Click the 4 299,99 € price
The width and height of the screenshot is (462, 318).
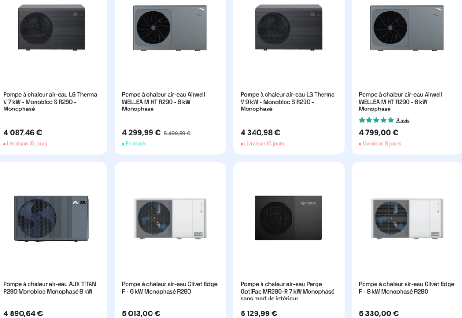pyautogui.click(x=141, y=133)
